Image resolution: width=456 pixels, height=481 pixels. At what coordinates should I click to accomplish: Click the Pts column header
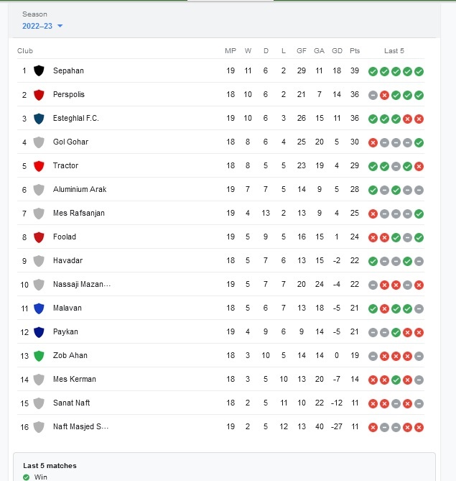pos(355,51)
